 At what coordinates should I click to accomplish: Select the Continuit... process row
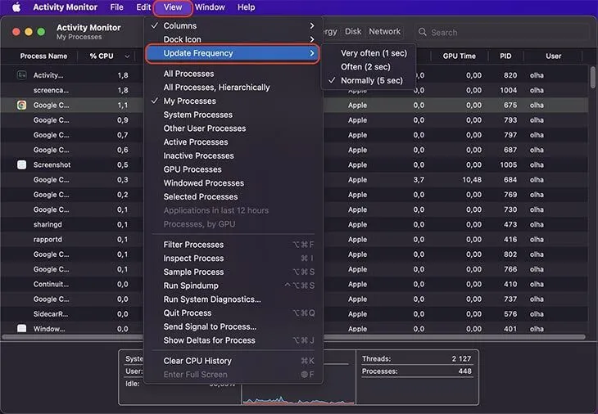click(x=293, y=284)
